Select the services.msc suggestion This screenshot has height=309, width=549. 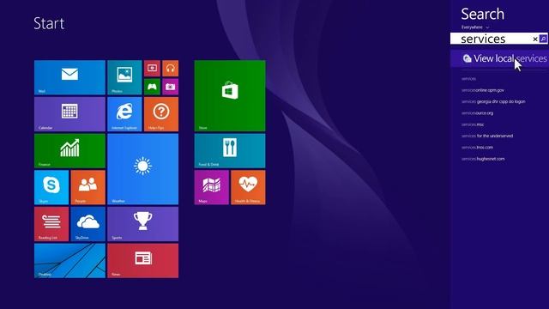click(473, 124)
